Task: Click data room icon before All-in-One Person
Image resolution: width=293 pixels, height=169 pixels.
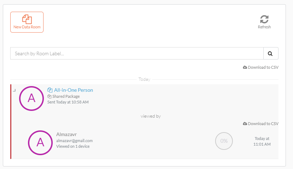Action: tap(50, 90)
